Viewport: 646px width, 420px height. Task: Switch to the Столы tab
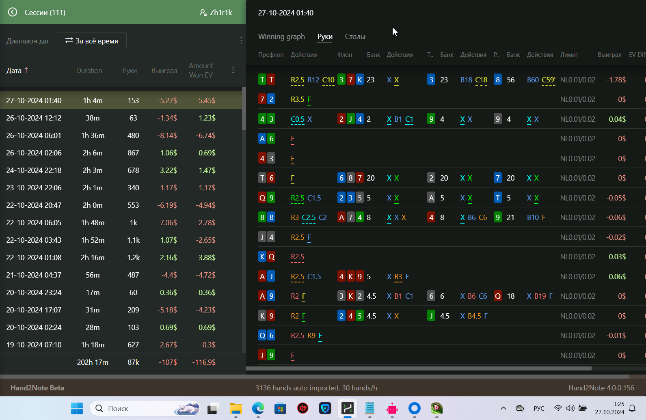[355, 37]
